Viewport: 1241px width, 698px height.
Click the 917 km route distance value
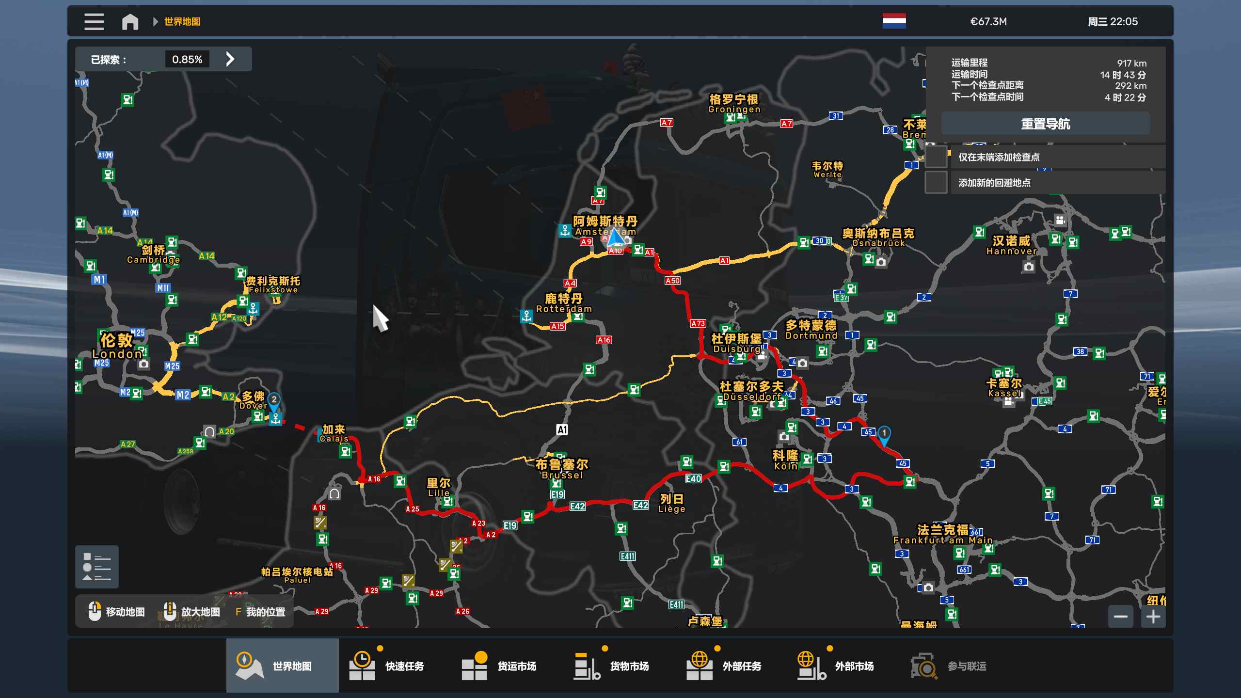(x=1132, y=63)
